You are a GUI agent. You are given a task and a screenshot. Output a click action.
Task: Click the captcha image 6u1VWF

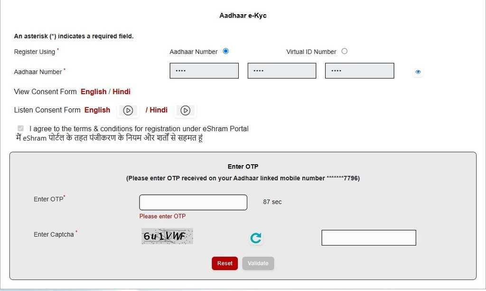[168, 236]
